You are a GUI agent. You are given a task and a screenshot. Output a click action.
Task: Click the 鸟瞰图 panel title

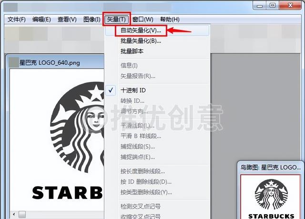tap(271, 167)
